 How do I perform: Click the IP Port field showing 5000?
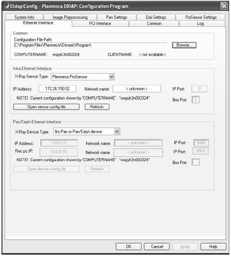pos(201,143)
